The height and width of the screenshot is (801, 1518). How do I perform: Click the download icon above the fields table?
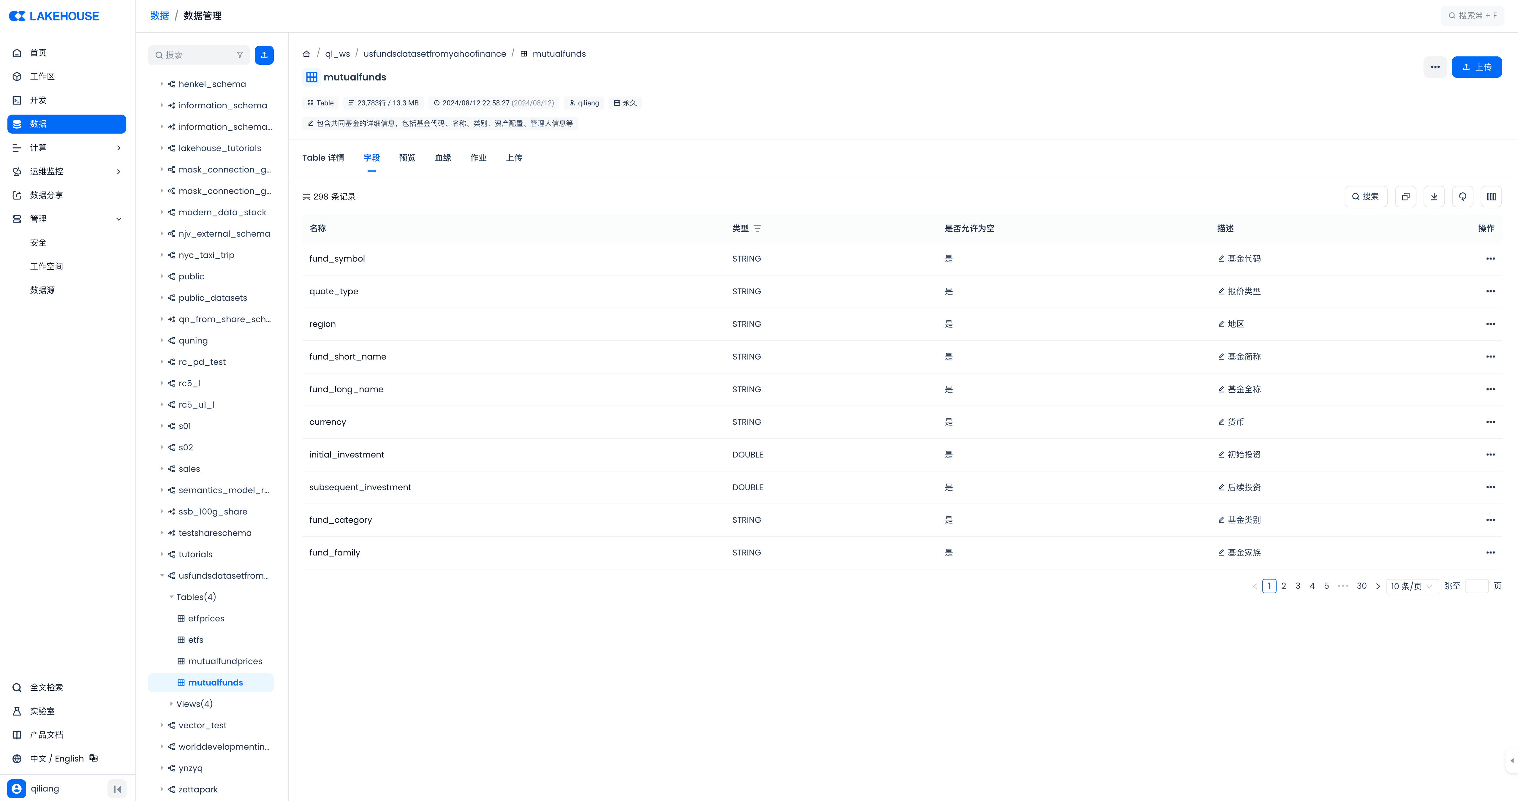(x=1434, y=197)
